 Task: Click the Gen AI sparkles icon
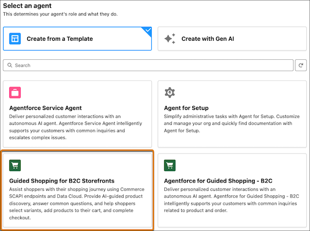[170, 39]
